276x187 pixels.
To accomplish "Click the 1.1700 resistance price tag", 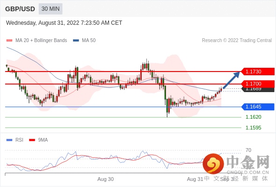I will pyautogui.click(x=258, y=84).
